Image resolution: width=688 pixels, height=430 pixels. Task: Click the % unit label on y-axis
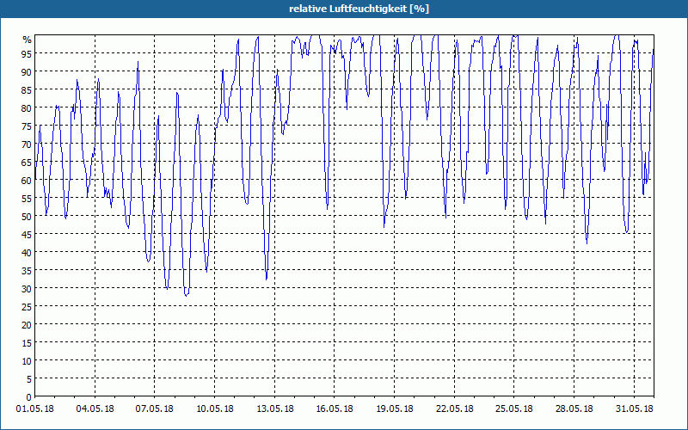click(28, 40)
